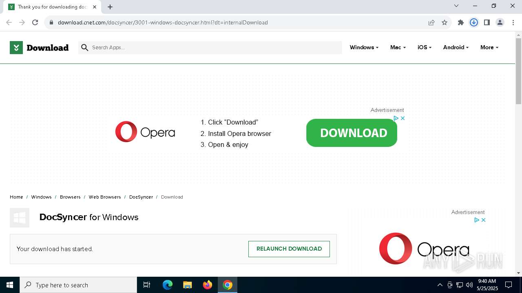Viewport: 522px width, 293px height.
Task: Click AdChoices icon on top Opera ad
Action: pyautogui.click(x=396, y=118)
